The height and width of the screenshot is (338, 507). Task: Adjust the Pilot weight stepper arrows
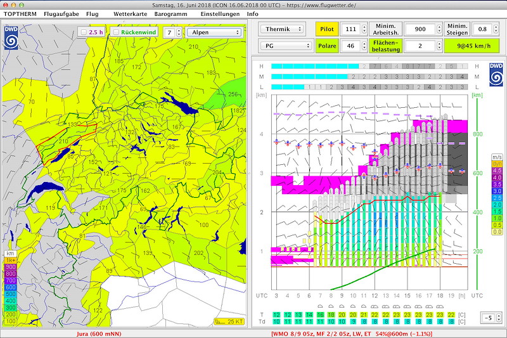coord(364,29)
